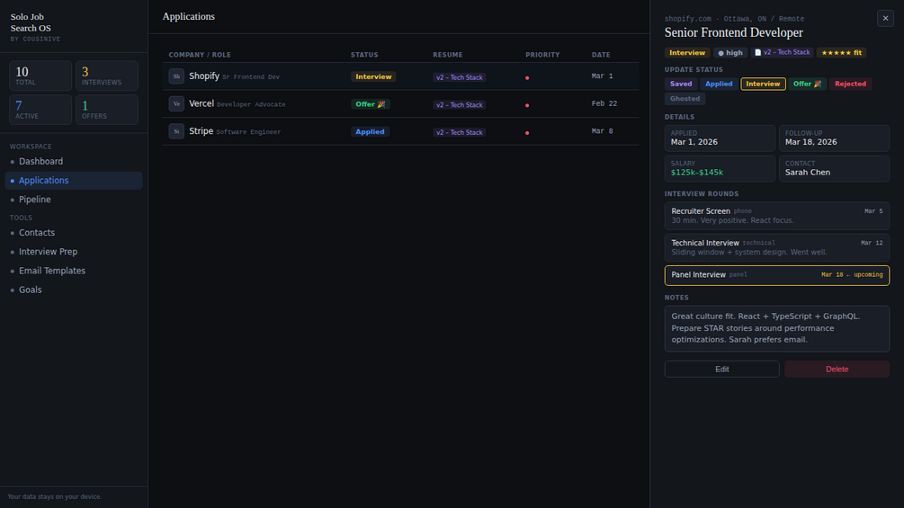Click the Date column header
The height and width of the screenshot is (508, 904).
point(601,55)
